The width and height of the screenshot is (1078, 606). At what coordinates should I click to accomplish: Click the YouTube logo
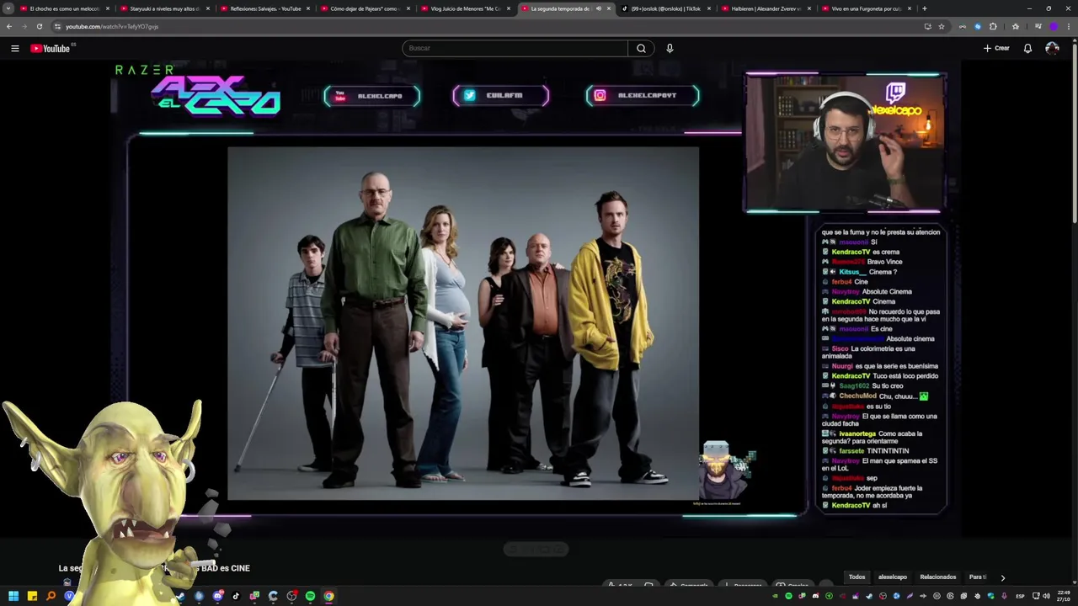point(51,48)
